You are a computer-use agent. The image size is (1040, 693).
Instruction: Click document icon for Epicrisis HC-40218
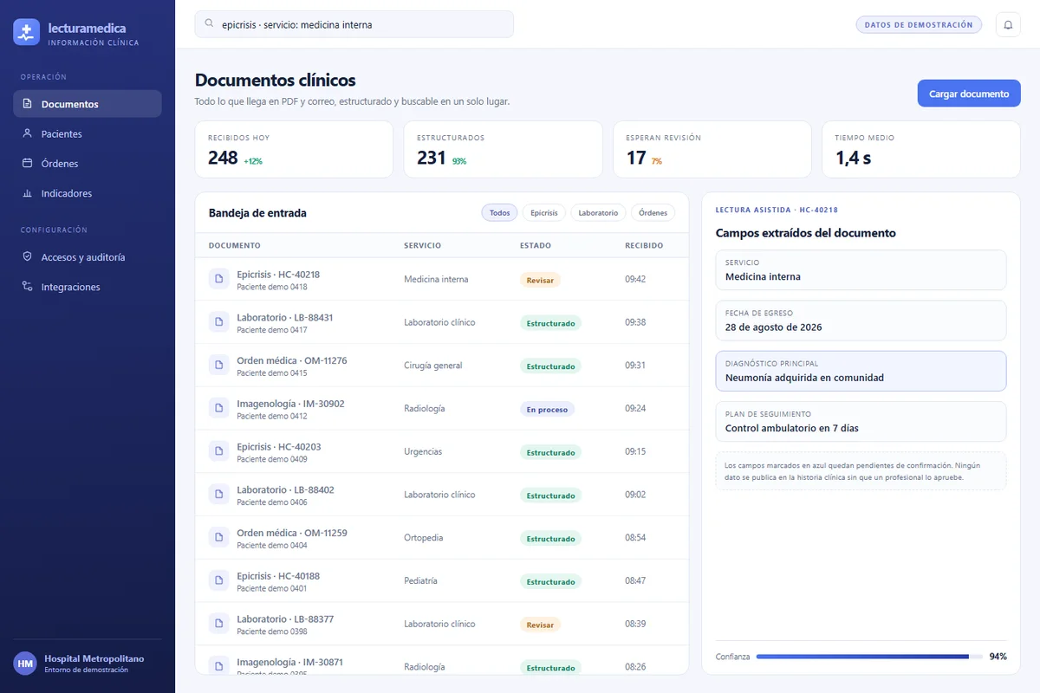click(218, 279)
